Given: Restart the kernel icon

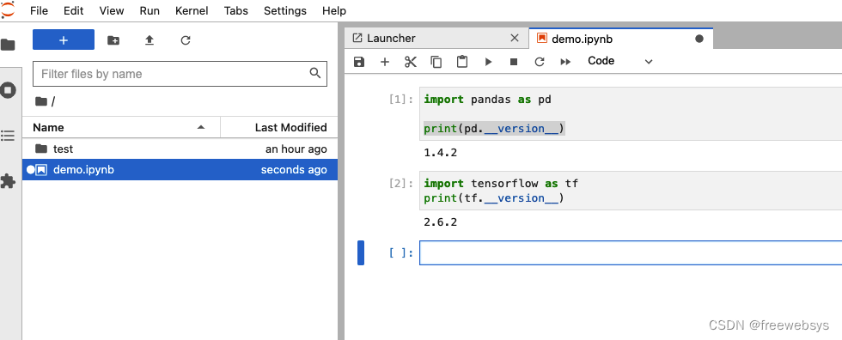Looking at the screenshot, I should (540, 62).
